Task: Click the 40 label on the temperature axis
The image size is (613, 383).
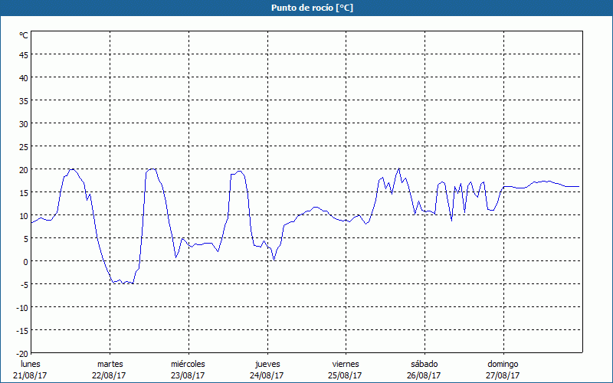Action: pyautogui.click(x=23, y=77)
